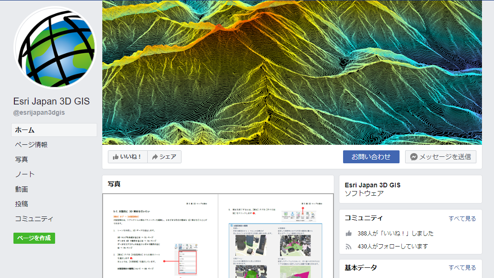Screen dimensions: 494x278
Task: Click すべて見る next to 基本データ
Action: (x=462, y=267)
